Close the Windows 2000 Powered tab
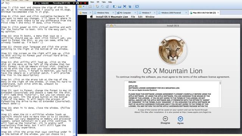This screenshot has width=242, height=136. click(x=186, y=12)
